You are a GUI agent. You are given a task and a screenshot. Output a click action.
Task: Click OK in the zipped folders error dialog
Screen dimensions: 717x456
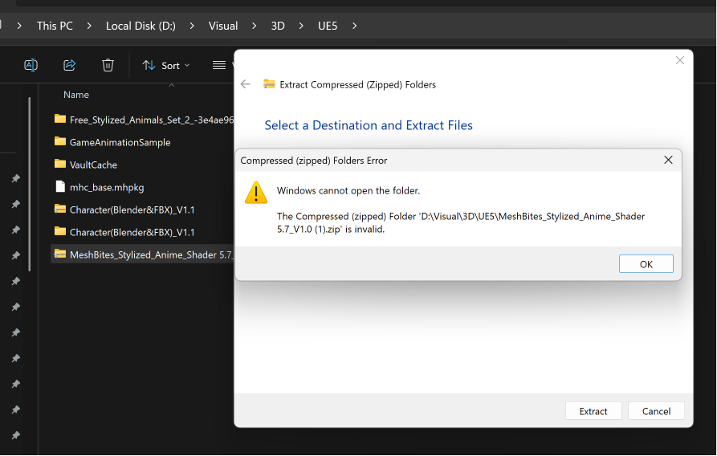pos(646,264)
